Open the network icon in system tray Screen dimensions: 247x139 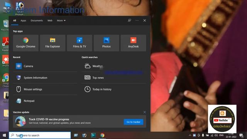pyautogui.click(x=212, y=135)
